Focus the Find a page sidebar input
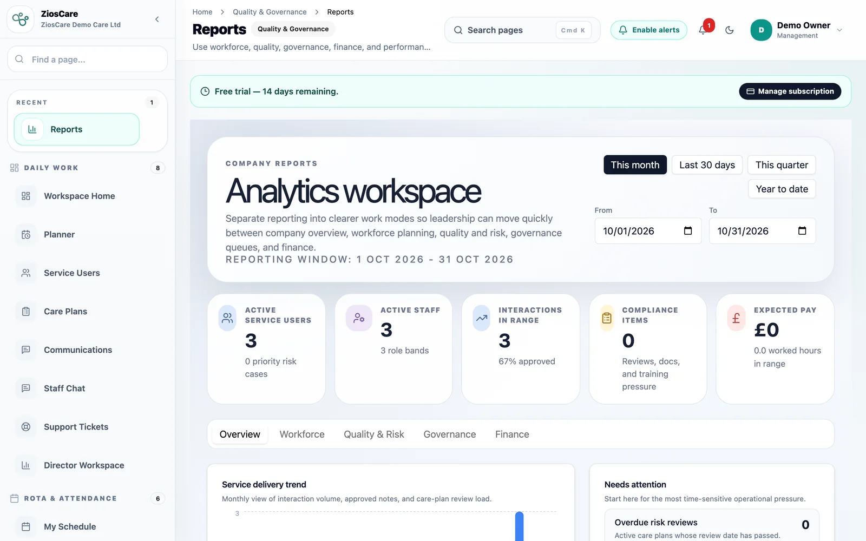Screen dimensions: 866x541 tap(88, 59)
